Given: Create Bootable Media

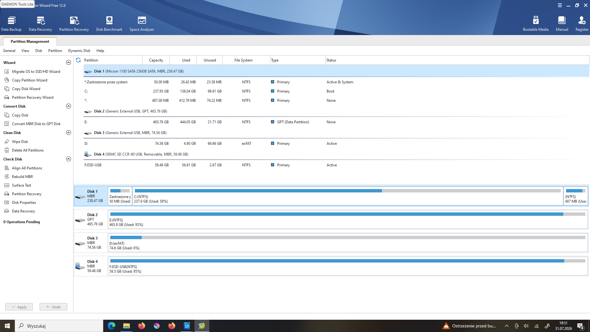Looking at the screenshot, I should 536,24.
